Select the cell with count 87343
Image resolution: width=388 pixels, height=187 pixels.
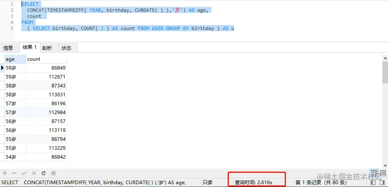coord(47,85)
